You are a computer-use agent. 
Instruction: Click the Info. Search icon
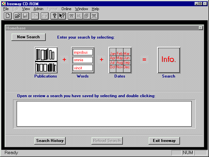[x=169, y=60]
